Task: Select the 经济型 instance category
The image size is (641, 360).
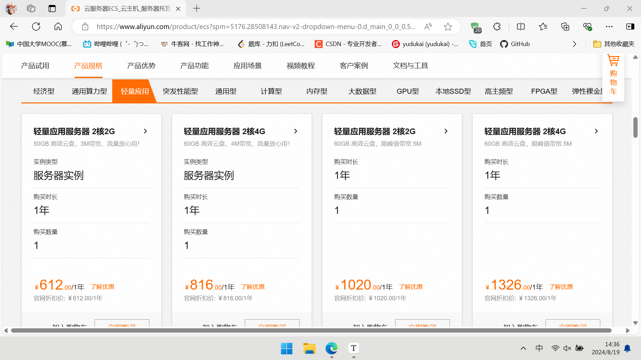Action: click(x=44, y=91)
